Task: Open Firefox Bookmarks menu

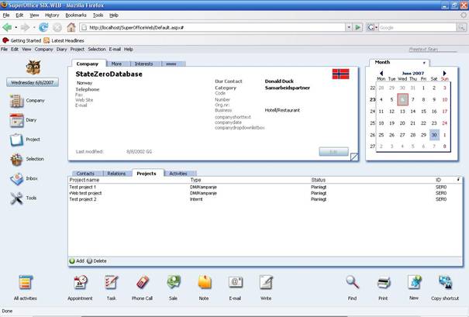Action: click(x=76, y=16)
